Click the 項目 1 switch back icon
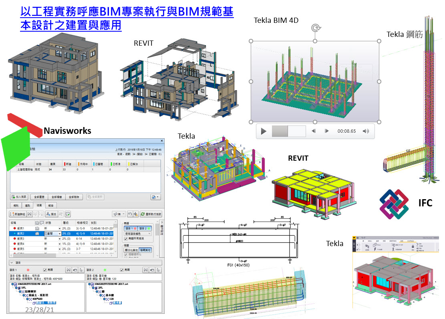 click(x=75, y=270)
